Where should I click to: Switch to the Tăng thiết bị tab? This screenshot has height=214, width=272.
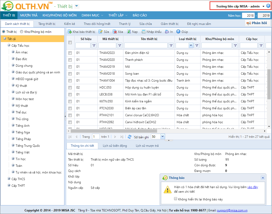[47, 24]
